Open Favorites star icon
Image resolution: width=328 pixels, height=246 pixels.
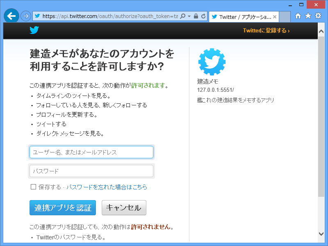[308, 16]
